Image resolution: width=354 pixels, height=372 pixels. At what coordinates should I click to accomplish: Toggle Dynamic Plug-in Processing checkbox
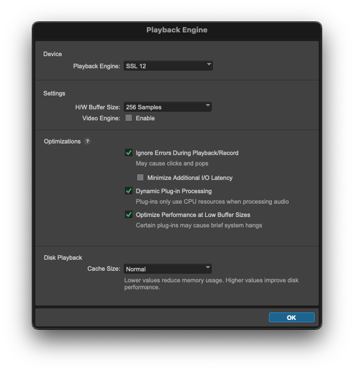(128, 191)
